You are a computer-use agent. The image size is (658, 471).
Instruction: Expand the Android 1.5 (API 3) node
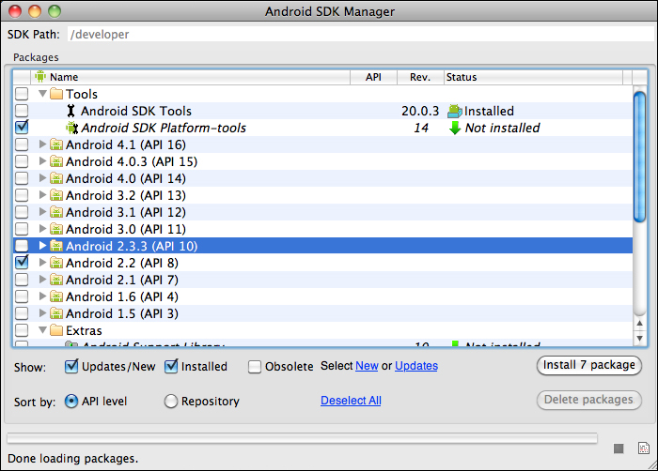pos(42,313)
